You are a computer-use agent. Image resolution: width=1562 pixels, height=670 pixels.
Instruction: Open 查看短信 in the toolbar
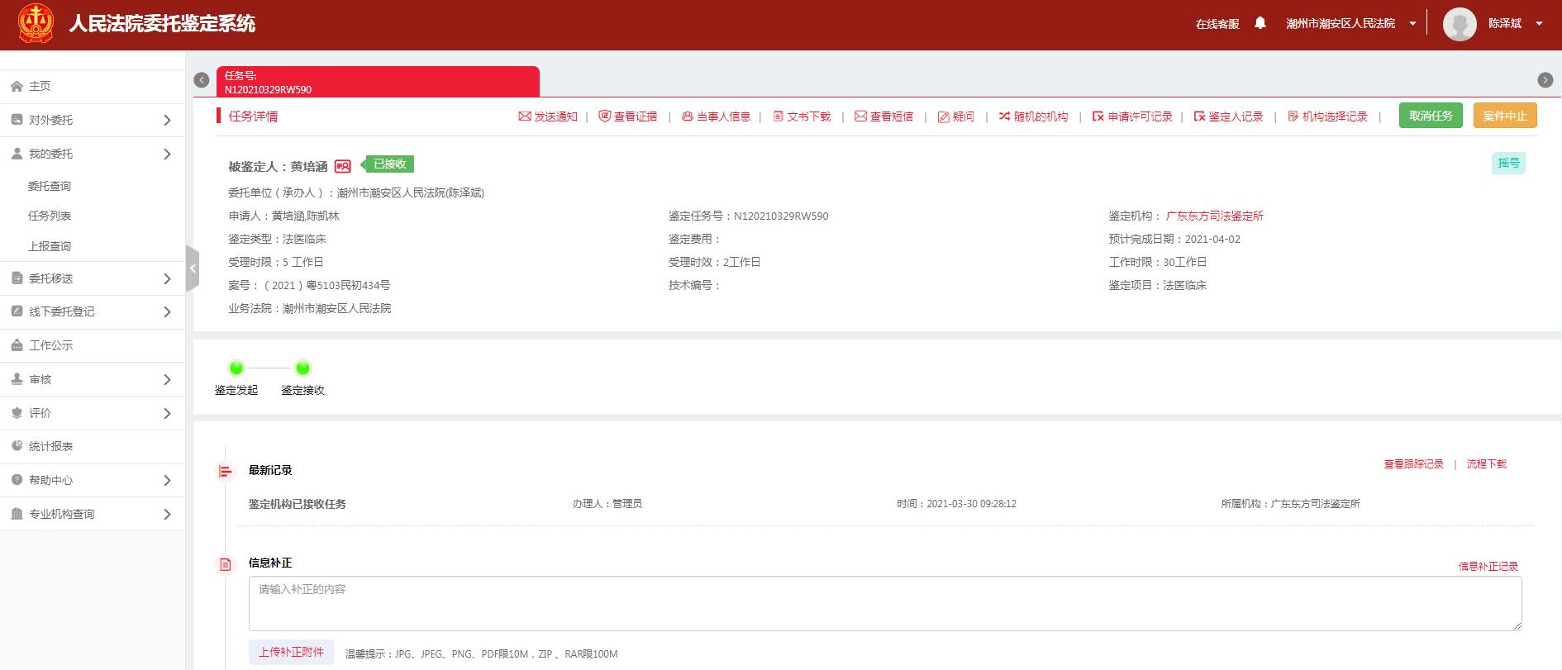[x=884, y=116]
